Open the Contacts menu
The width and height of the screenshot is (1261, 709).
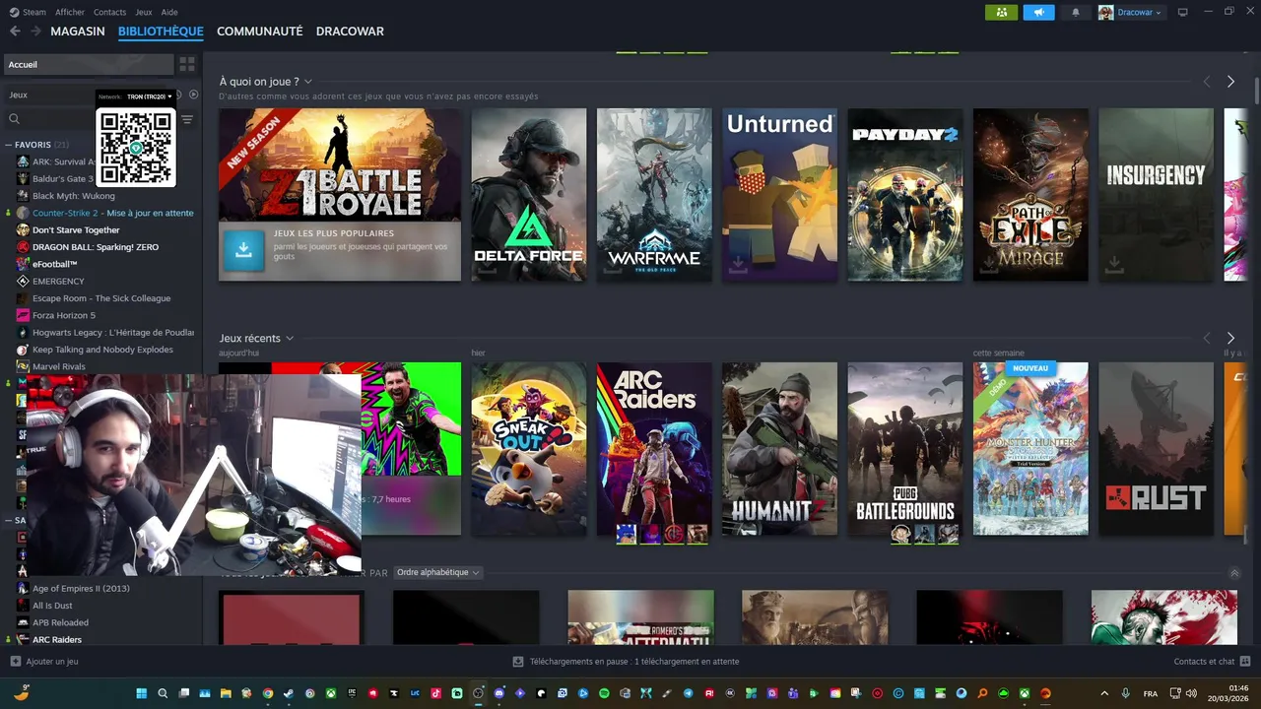[x=109, y=12]
